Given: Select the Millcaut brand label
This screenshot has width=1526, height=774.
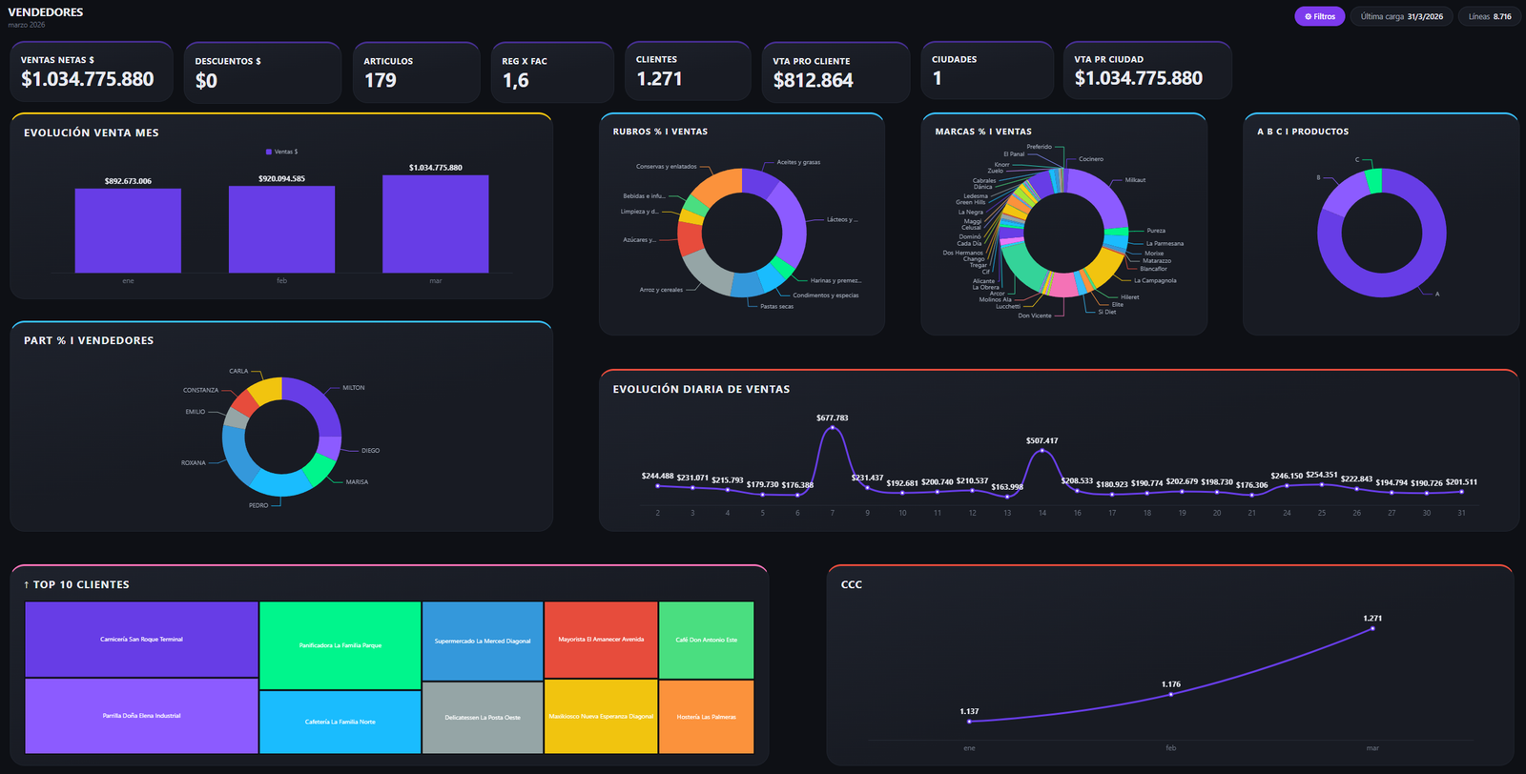Looking at the screenshot, I should coord(1135,180).
